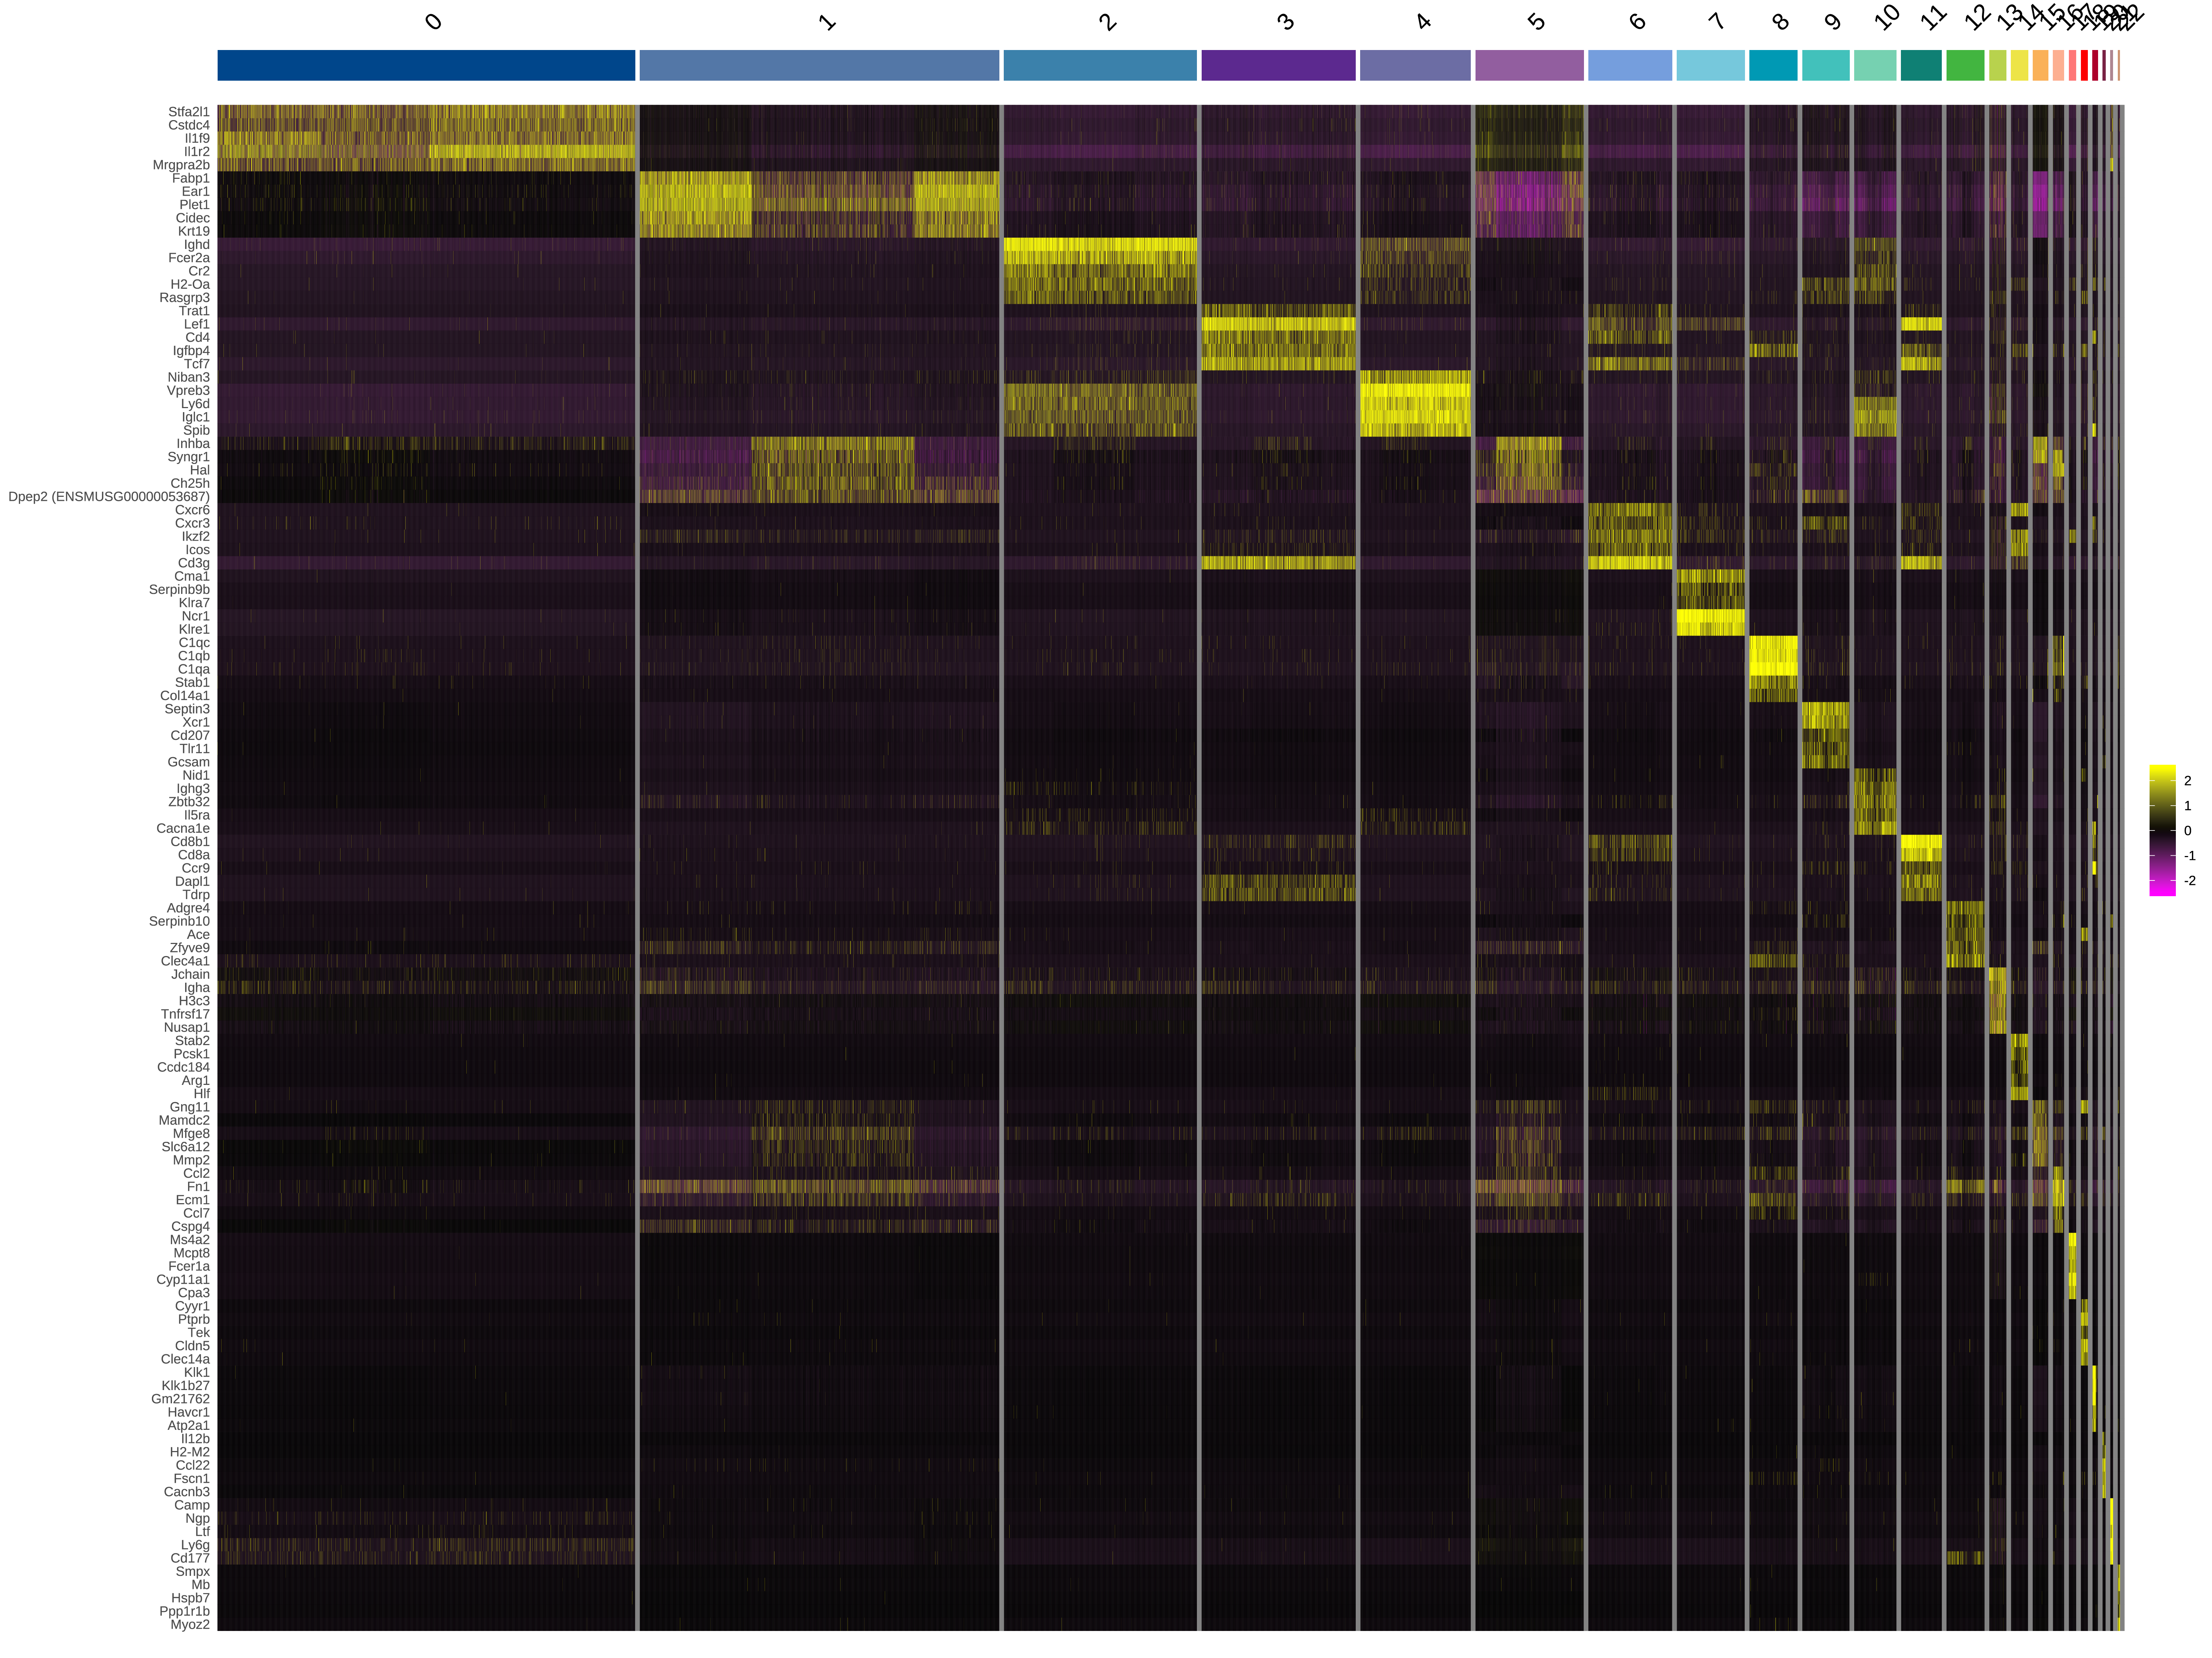
Task: Select the cluster 11 dark-teal color bar
Action: click(x=1921, y=65)
